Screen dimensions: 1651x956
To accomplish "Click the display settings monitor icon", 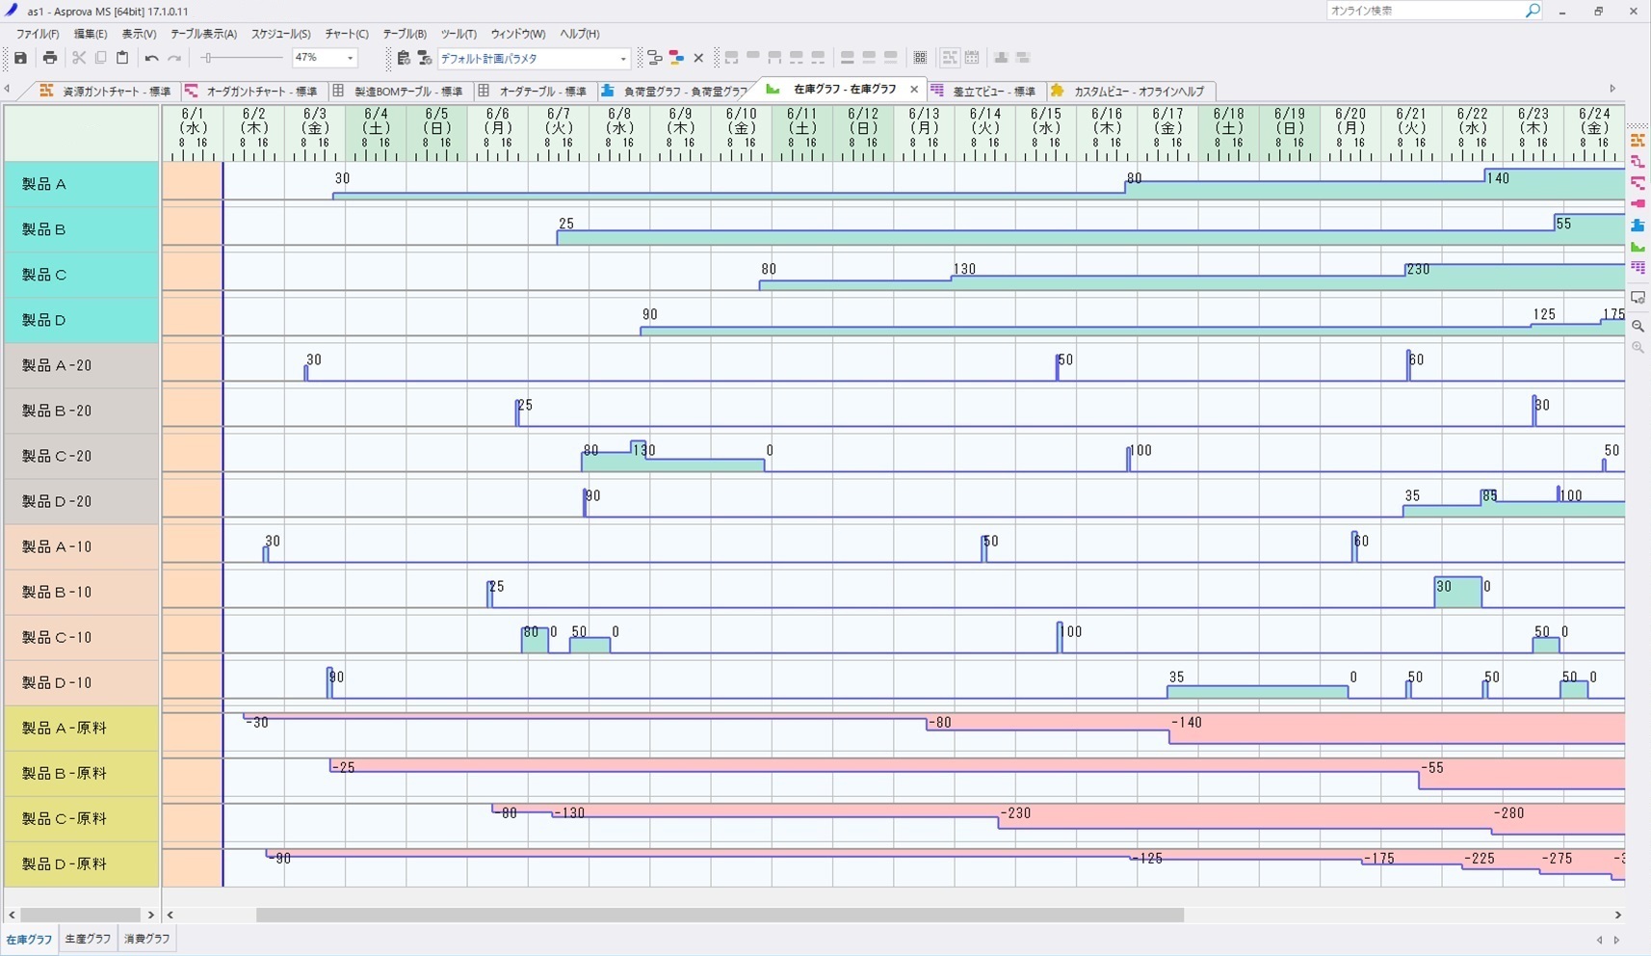I will point(1637,298).
